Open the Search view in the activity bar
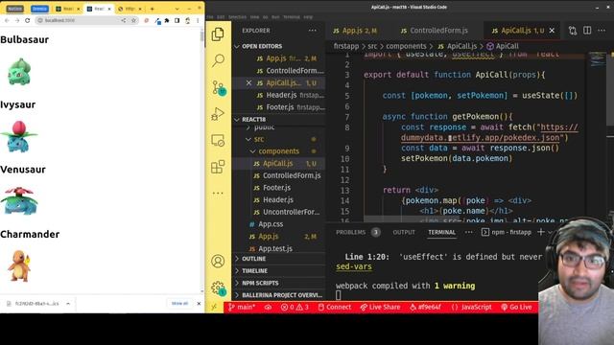 (218, 60)
